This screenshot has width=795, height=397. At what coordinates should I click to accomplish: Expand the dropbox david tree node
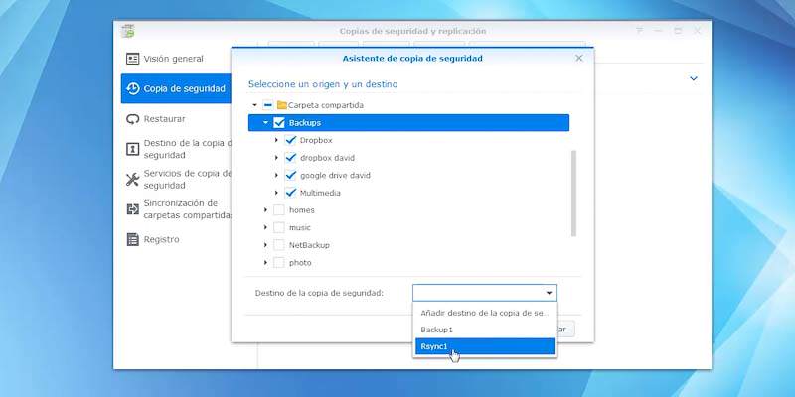277,158
